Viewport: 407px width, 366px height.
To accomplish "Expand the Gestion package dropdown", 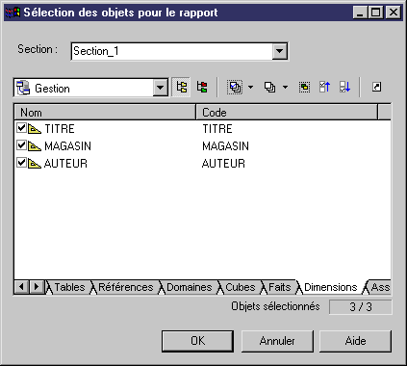I will [x=161, y=88].
